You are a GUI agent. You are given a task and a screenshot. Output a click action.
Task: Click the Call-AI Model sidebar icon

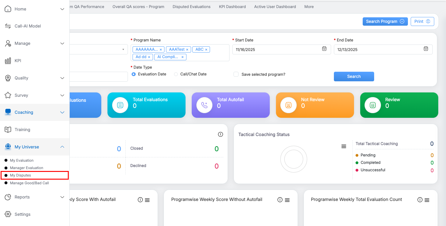(8, 26)
